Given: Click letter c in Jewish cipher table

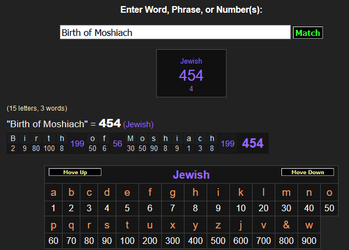Looking at the screenshot, I should 89,192.
